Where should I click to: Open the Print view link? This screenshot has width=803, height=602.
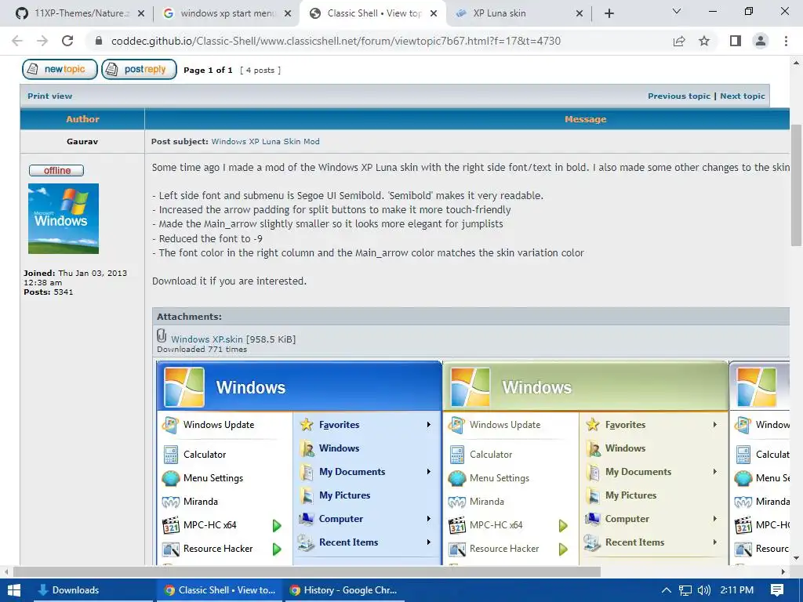pos(49,96)
